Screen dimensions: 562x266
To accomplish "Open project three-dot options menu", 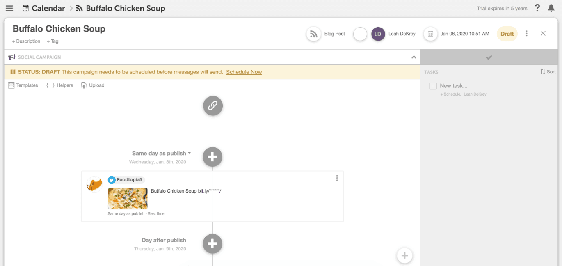I will tap(527, 34).
